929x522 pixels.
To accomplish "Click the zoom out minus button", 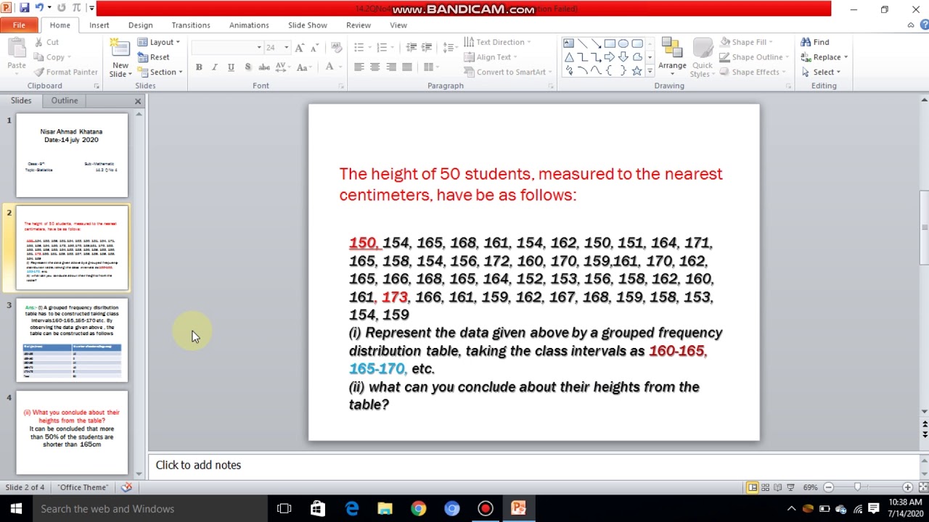I will click(828, 487).
